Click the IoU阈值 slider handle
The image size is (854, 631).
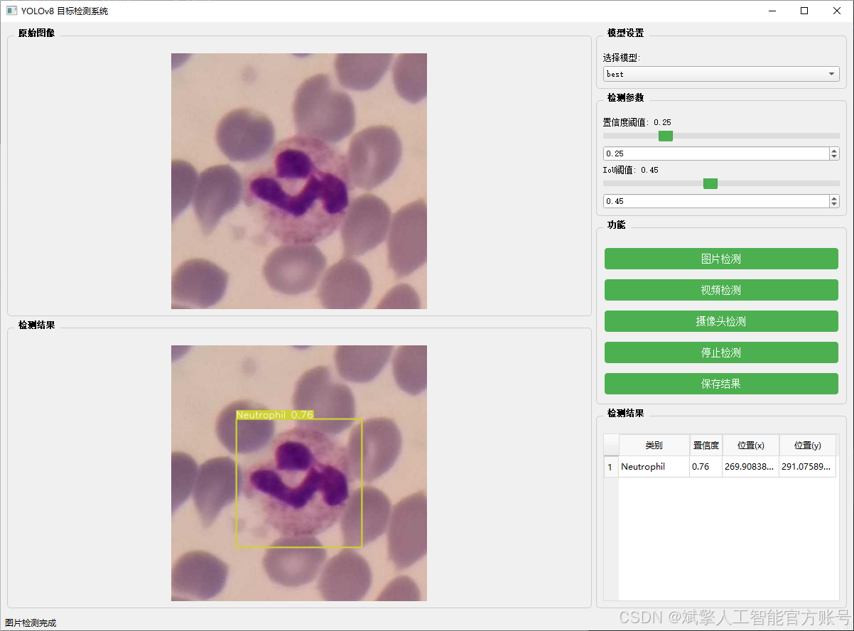pos(710,183)
